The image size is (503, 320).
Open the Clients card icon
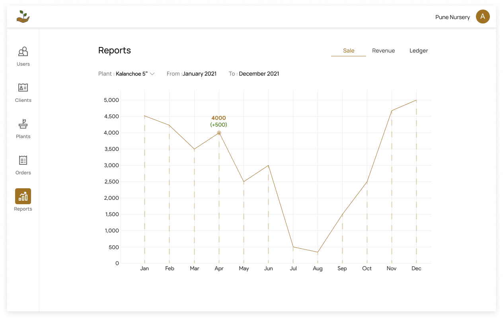[x=23, y=88]
